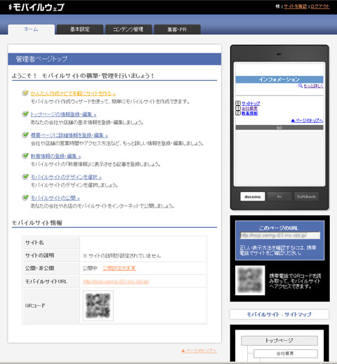337x364 pixels.
Task: Click checkmark icon beside モバイルサイトの公開
Action: click(25, 197)
